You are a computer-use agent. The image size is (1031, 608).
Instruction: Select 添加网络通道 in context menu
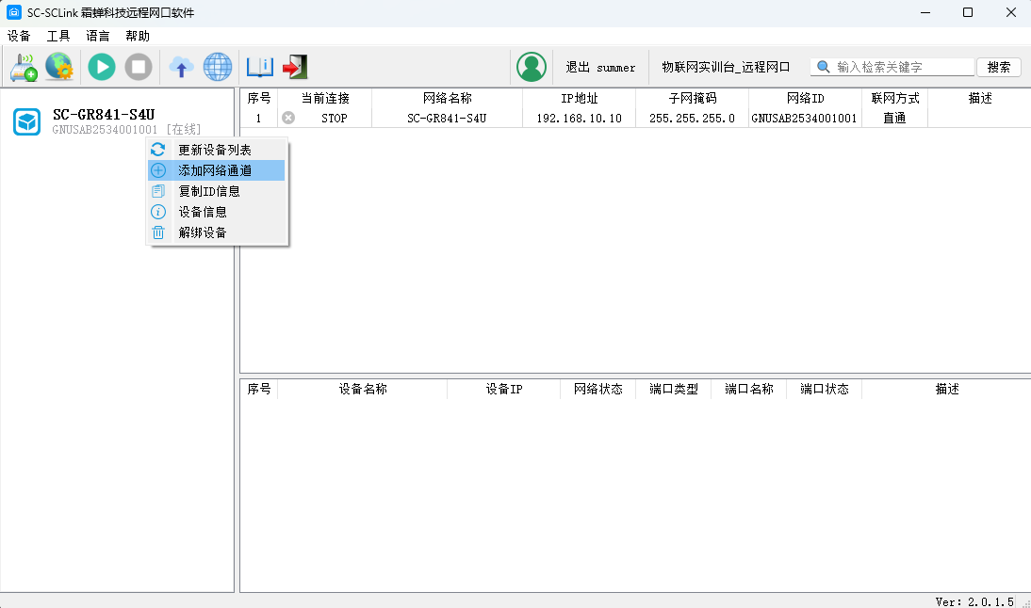click(x=215, y=170)
